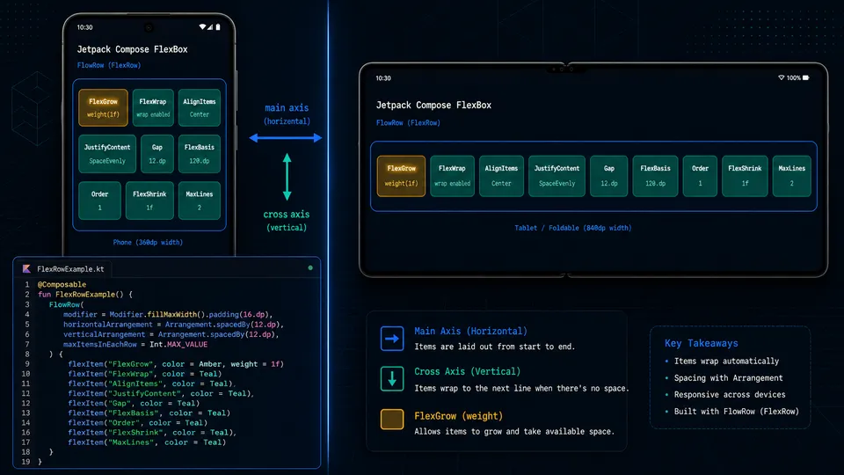844x475 pixels.
Task: Click the JustifyContent chip on the tablet
Action: (x=557, y=176)
